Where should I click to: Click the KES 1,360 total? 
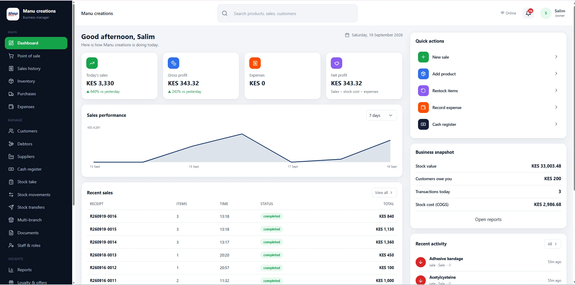[x=385, y=242]
